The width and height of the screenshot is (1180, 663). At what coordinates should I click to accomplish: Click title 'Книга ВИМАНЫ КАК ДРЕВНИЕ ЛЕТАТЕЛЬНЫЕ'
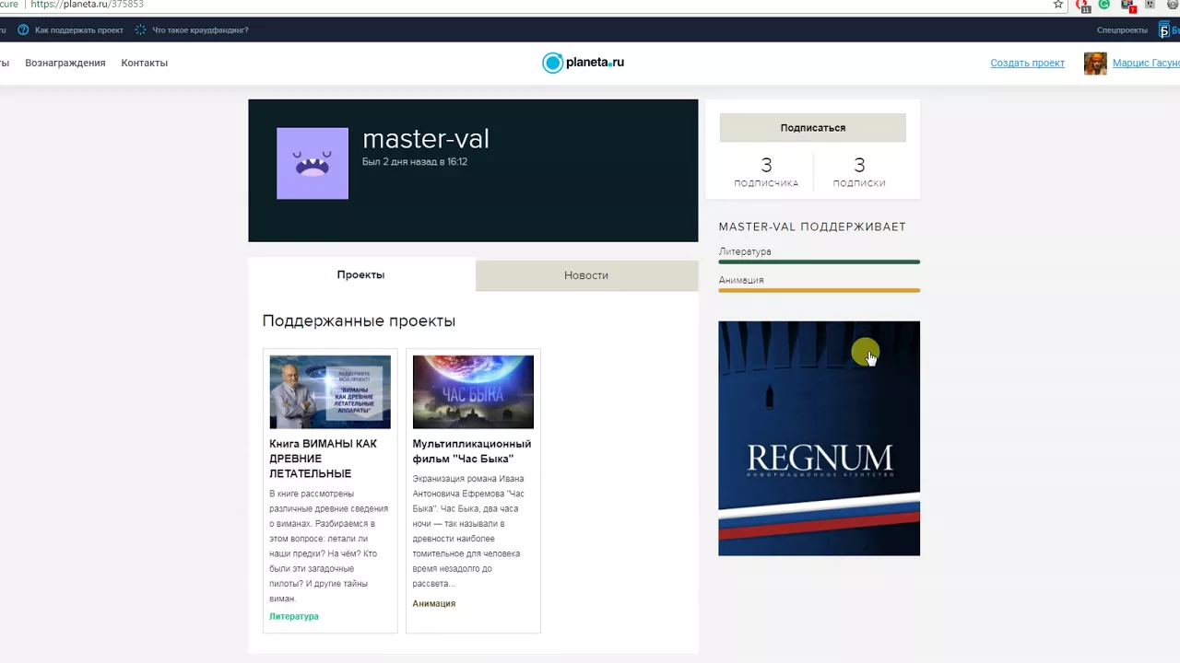coord(323,459)
